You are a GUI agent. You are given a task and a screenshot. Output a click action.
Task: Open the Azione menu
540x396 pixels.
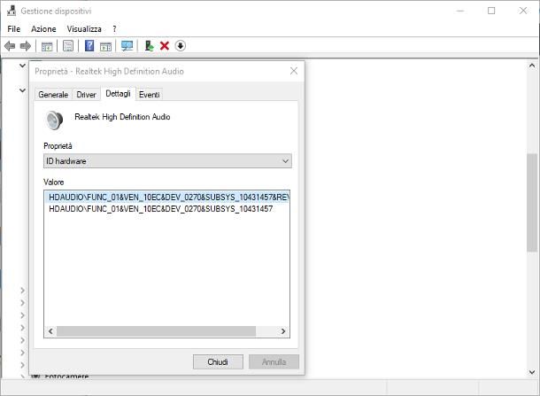pos(43,29)
